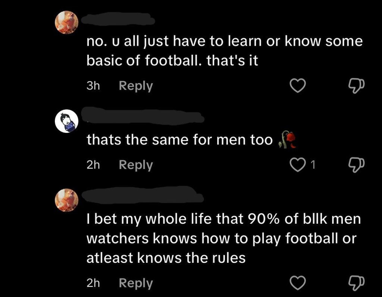This screenshot has height=297, width=382.
Task: Reply to the comment about knowing the rules
Action: click(x=136, y=283)
